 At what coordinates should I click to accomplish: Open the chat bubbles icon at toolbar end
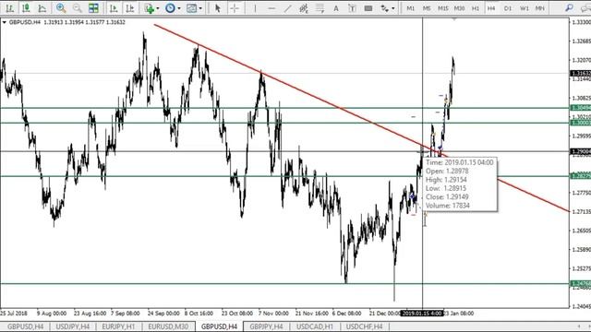[x=585, y=8]
